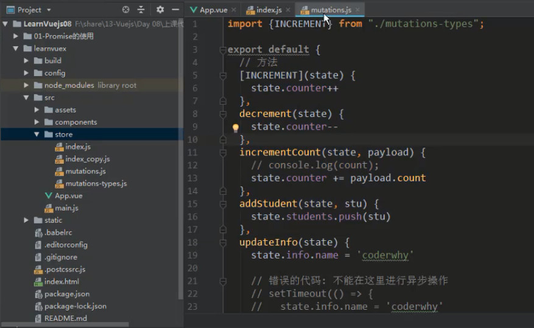Click the Project panel horizontal scrollbar
Image resolution: width=534 pixels, height=328 pixels.
click(x=65, y=324)
